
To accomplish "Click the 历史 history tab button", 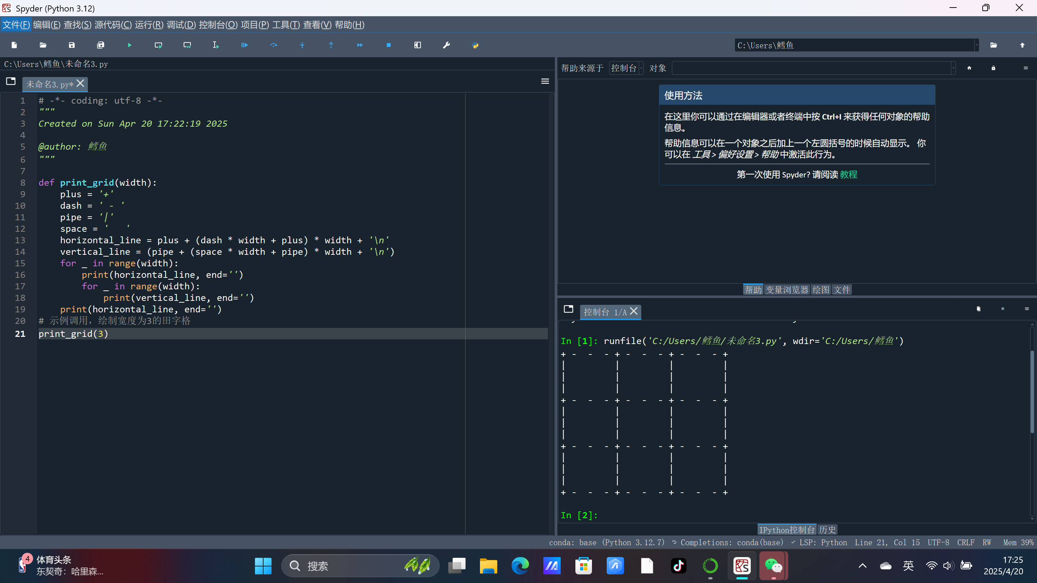I will (x=827, y=529).
